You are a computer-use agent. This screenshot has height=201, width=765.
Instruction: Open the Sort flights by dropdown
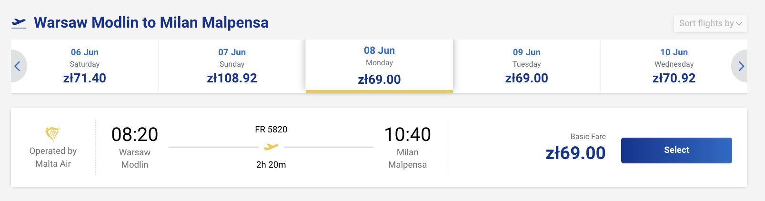pos(710,23)
